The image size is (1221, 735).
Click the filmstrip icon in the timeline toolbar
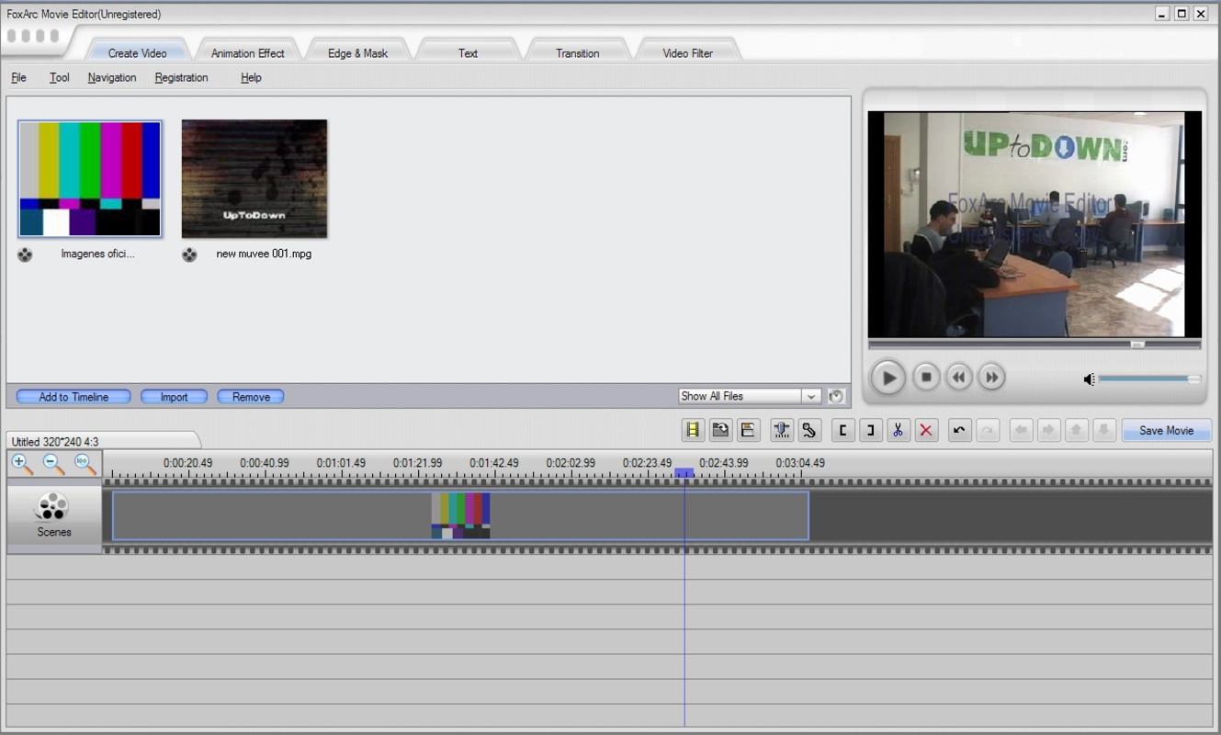coord(693,430)
